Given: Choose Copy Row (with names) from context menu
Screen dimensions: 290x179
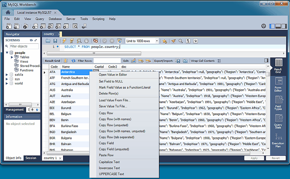Looking at the screenshot, I should (x=115, y=119).
